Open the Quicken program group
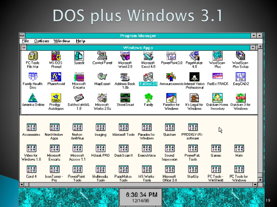This screenshot has width=277, height=207. 170,127
